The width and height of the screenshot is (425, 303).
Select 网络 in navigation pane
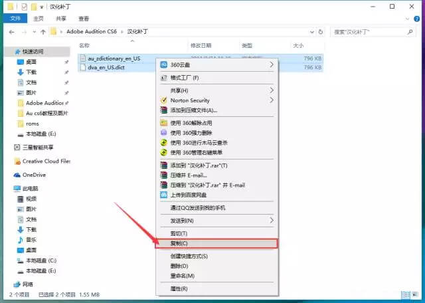pos(27,284)
